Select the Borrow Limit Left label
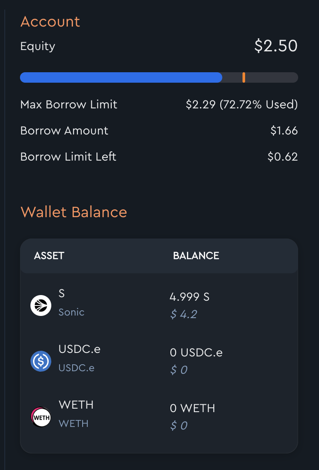 pyautogui.click(x=68, y=157)
